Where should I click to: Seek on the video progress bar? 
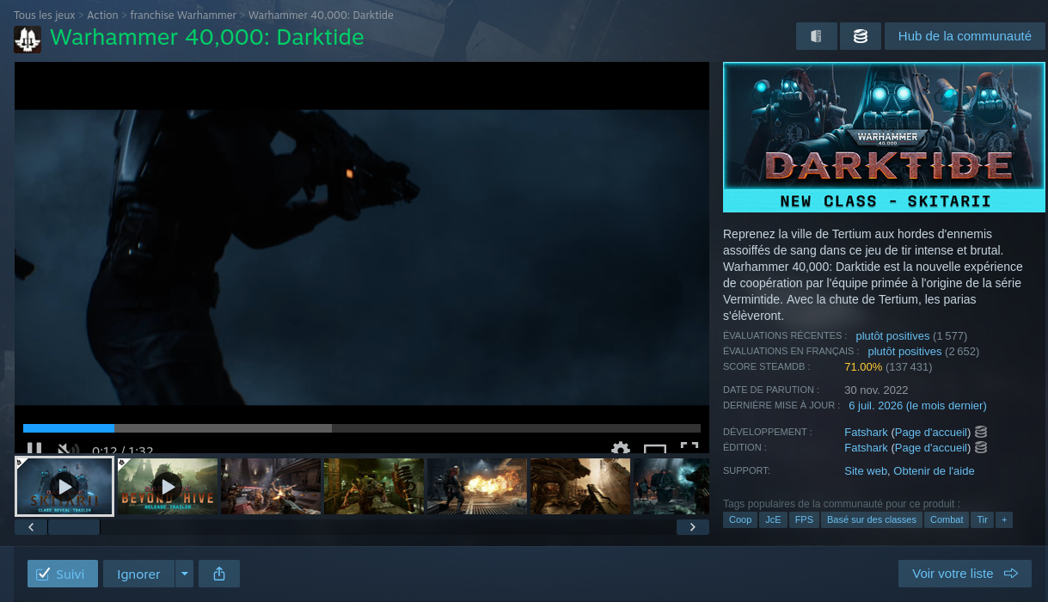pos(362,427)
